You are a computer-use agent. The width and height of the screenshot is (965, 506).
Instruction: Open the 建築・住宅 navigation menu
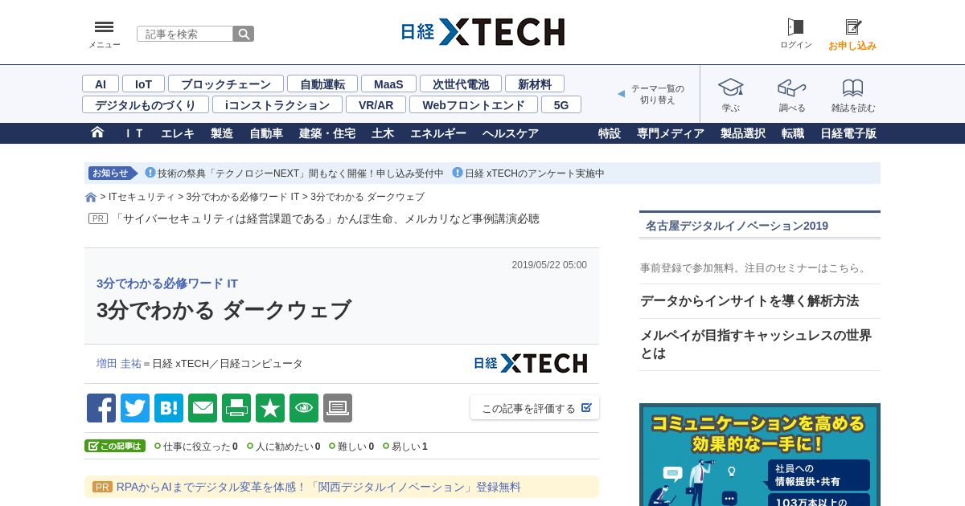pyautogui.click(x=327, y=133)
